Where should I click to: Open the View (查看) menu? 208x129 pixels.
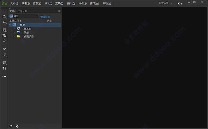37,3
